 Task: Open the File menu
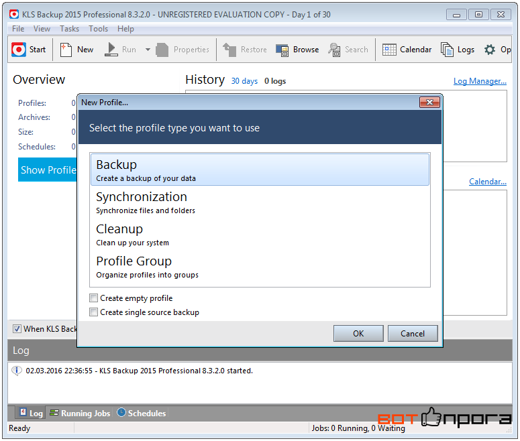(18, 29)
